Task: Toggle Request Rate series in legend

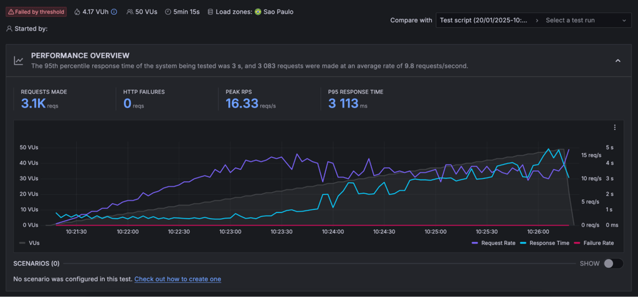Action: pos(493,243)
